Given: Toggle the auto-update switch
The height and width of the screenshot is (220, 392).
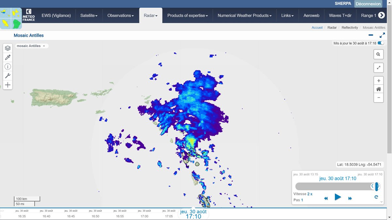Looking at the screenshot, I should [381, 43].
